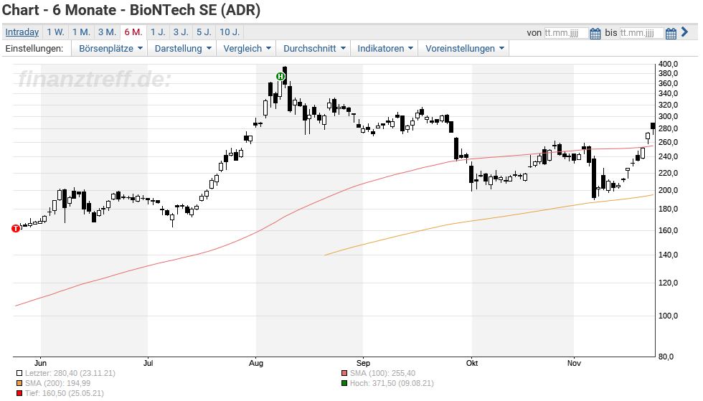The height and width of the screenshot is (401, 703).
Task: Click the 'SMA (200): 194,99' legend text
Action: click(x=57, y=384)
